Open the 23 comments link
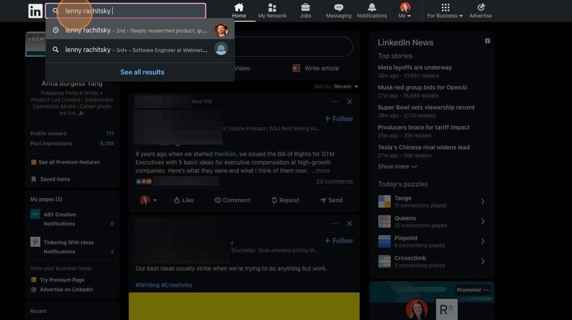 tap(334, 181)
